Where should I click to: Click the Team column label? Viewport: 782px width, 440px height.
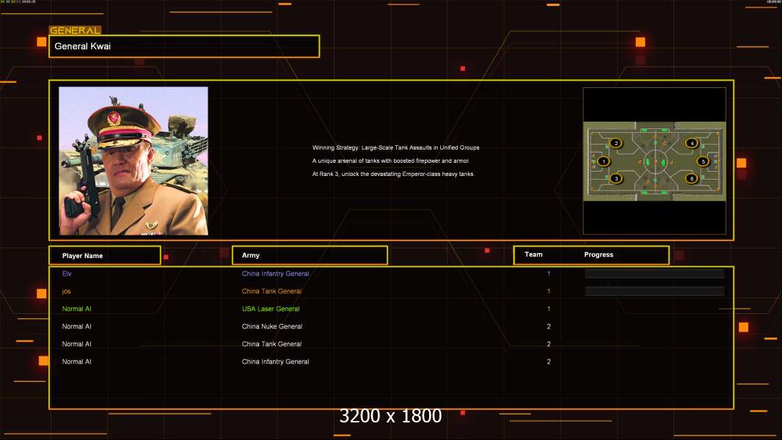pos(533,254)
